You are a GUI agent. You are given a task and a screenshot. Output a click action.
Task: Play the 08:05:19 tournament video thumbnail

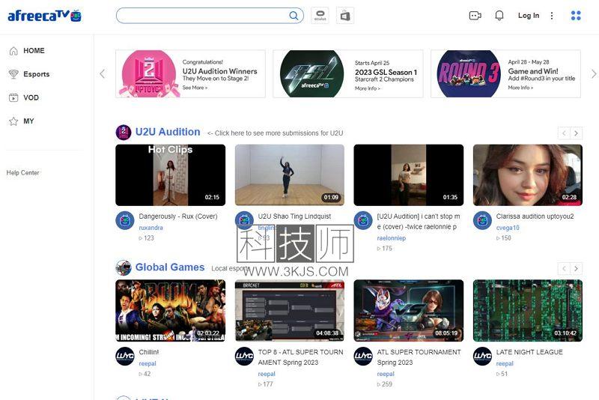pos(409,311)
